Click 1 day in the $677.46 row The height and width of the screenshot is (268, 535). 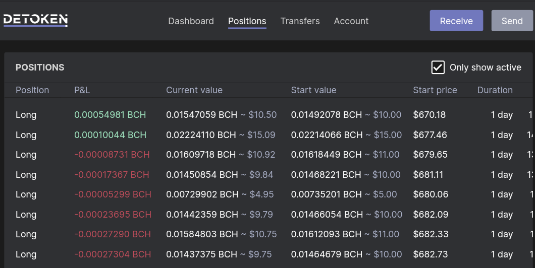pos(502,135)
